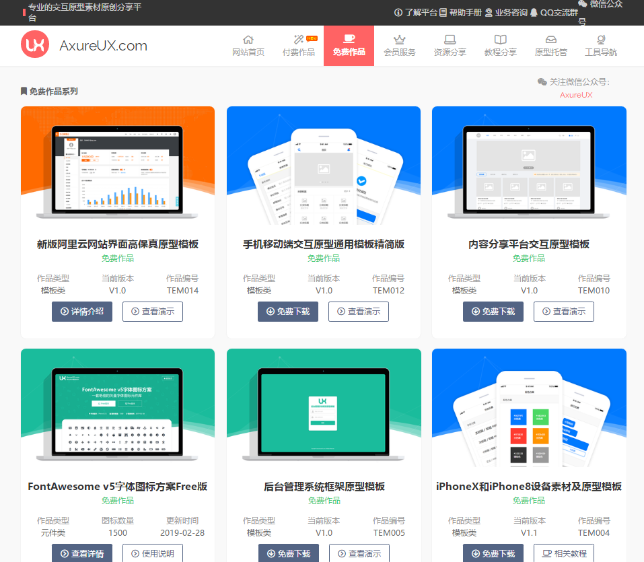Image resolution: width=644 pixels, height=562 pixels.
Task: Click the 1500 icon count value
Action: tap(118, 533)
